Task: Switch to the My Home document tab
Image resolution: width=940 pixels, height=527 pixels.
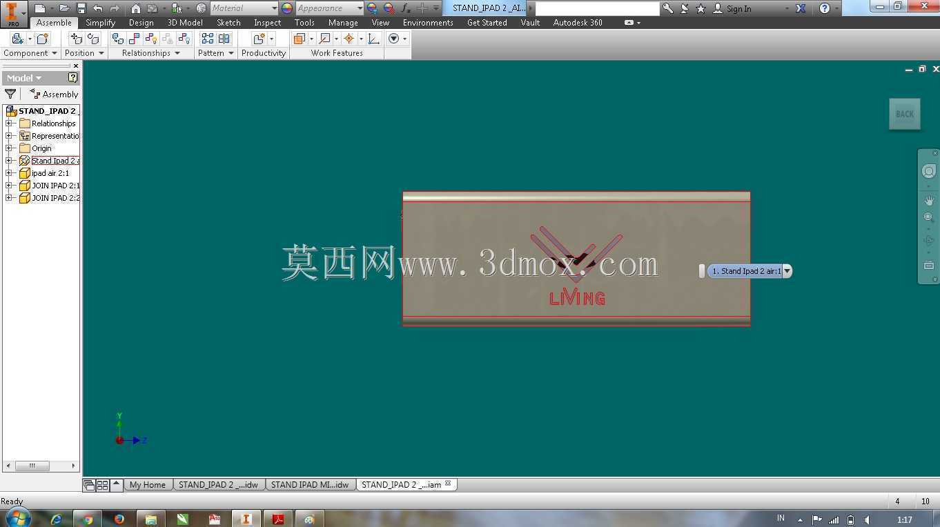Action: coord(148,485)
